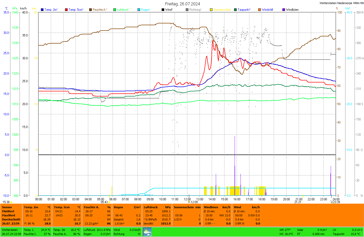Click the Sensor header in the data table
The height and width of the screenshot is (237, 364).
coord(7,207)
